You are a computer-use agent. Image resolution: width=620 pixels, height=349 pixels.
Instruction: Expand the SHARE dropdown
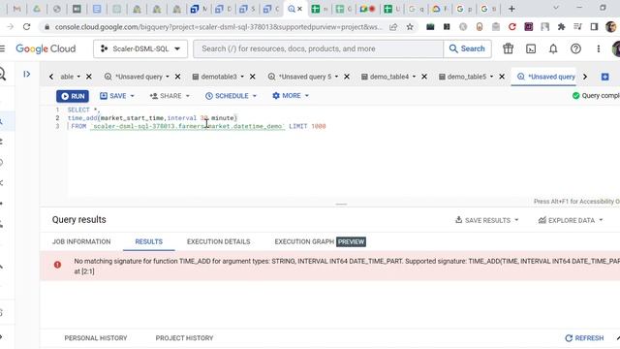tap(187, 96)
